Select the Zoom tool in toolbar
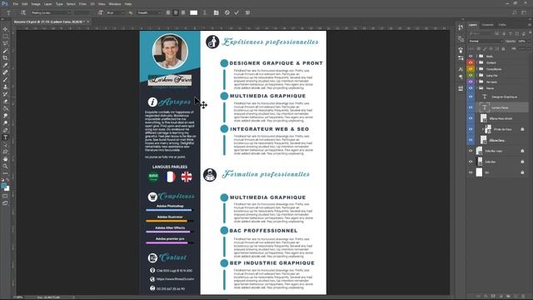The height and width of the screenshot is (300, 533). (5, 167)
